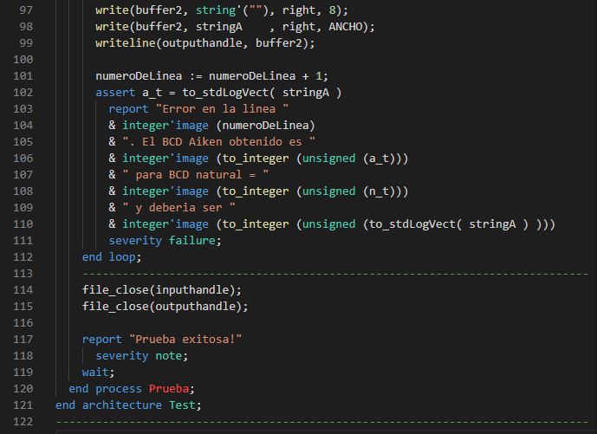Image resolution: width=597 pixels, height=434 pixels.
Task: Place cursor on the end loop statement
Action: click(111, 257)
